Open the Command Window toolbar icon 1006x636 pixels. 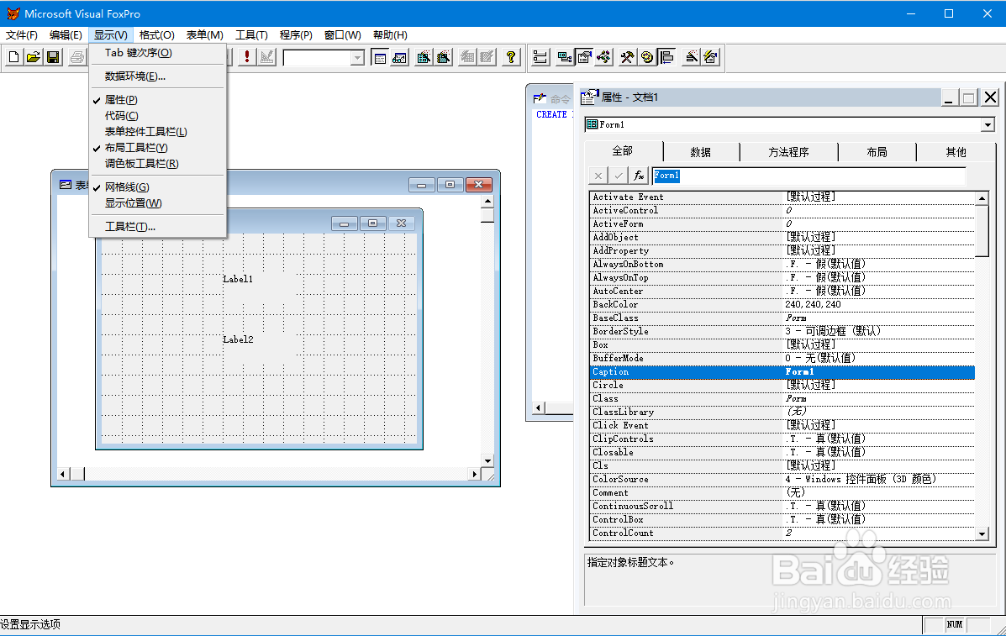[380, 57]
